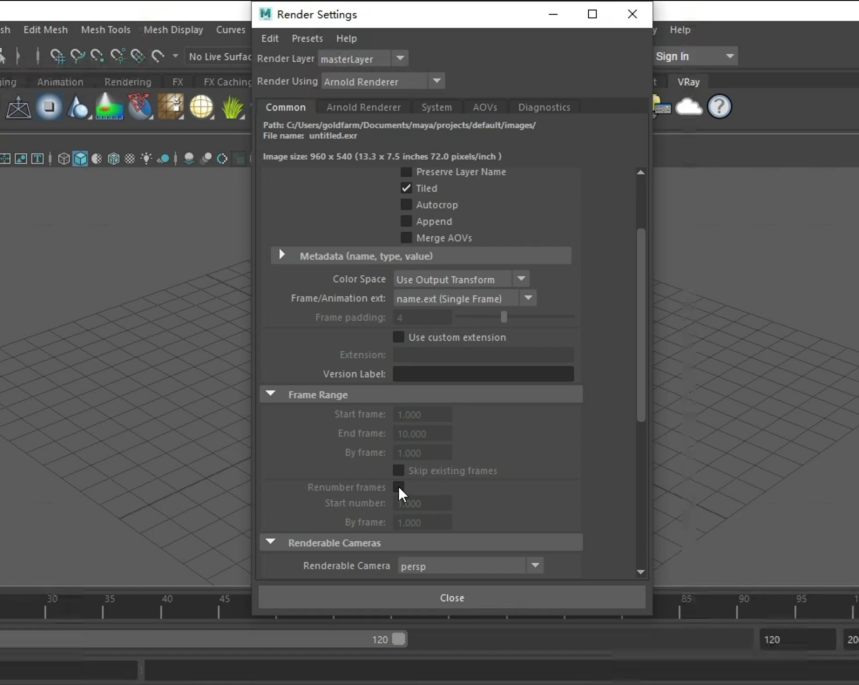
Task: Click the green grass shelf icon
Action: pos(233,107)
